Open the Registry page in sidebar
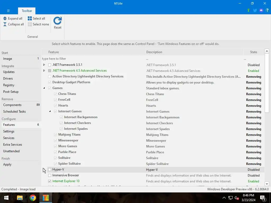This screenshot has width=271, height=203. [21, 85]
